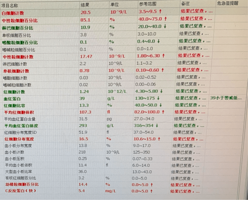The width and height of the screenshot is (248, 200).
Task: Click the up arrow beside 幼稚粒细胞百分比 range
Action: [151, 184]
